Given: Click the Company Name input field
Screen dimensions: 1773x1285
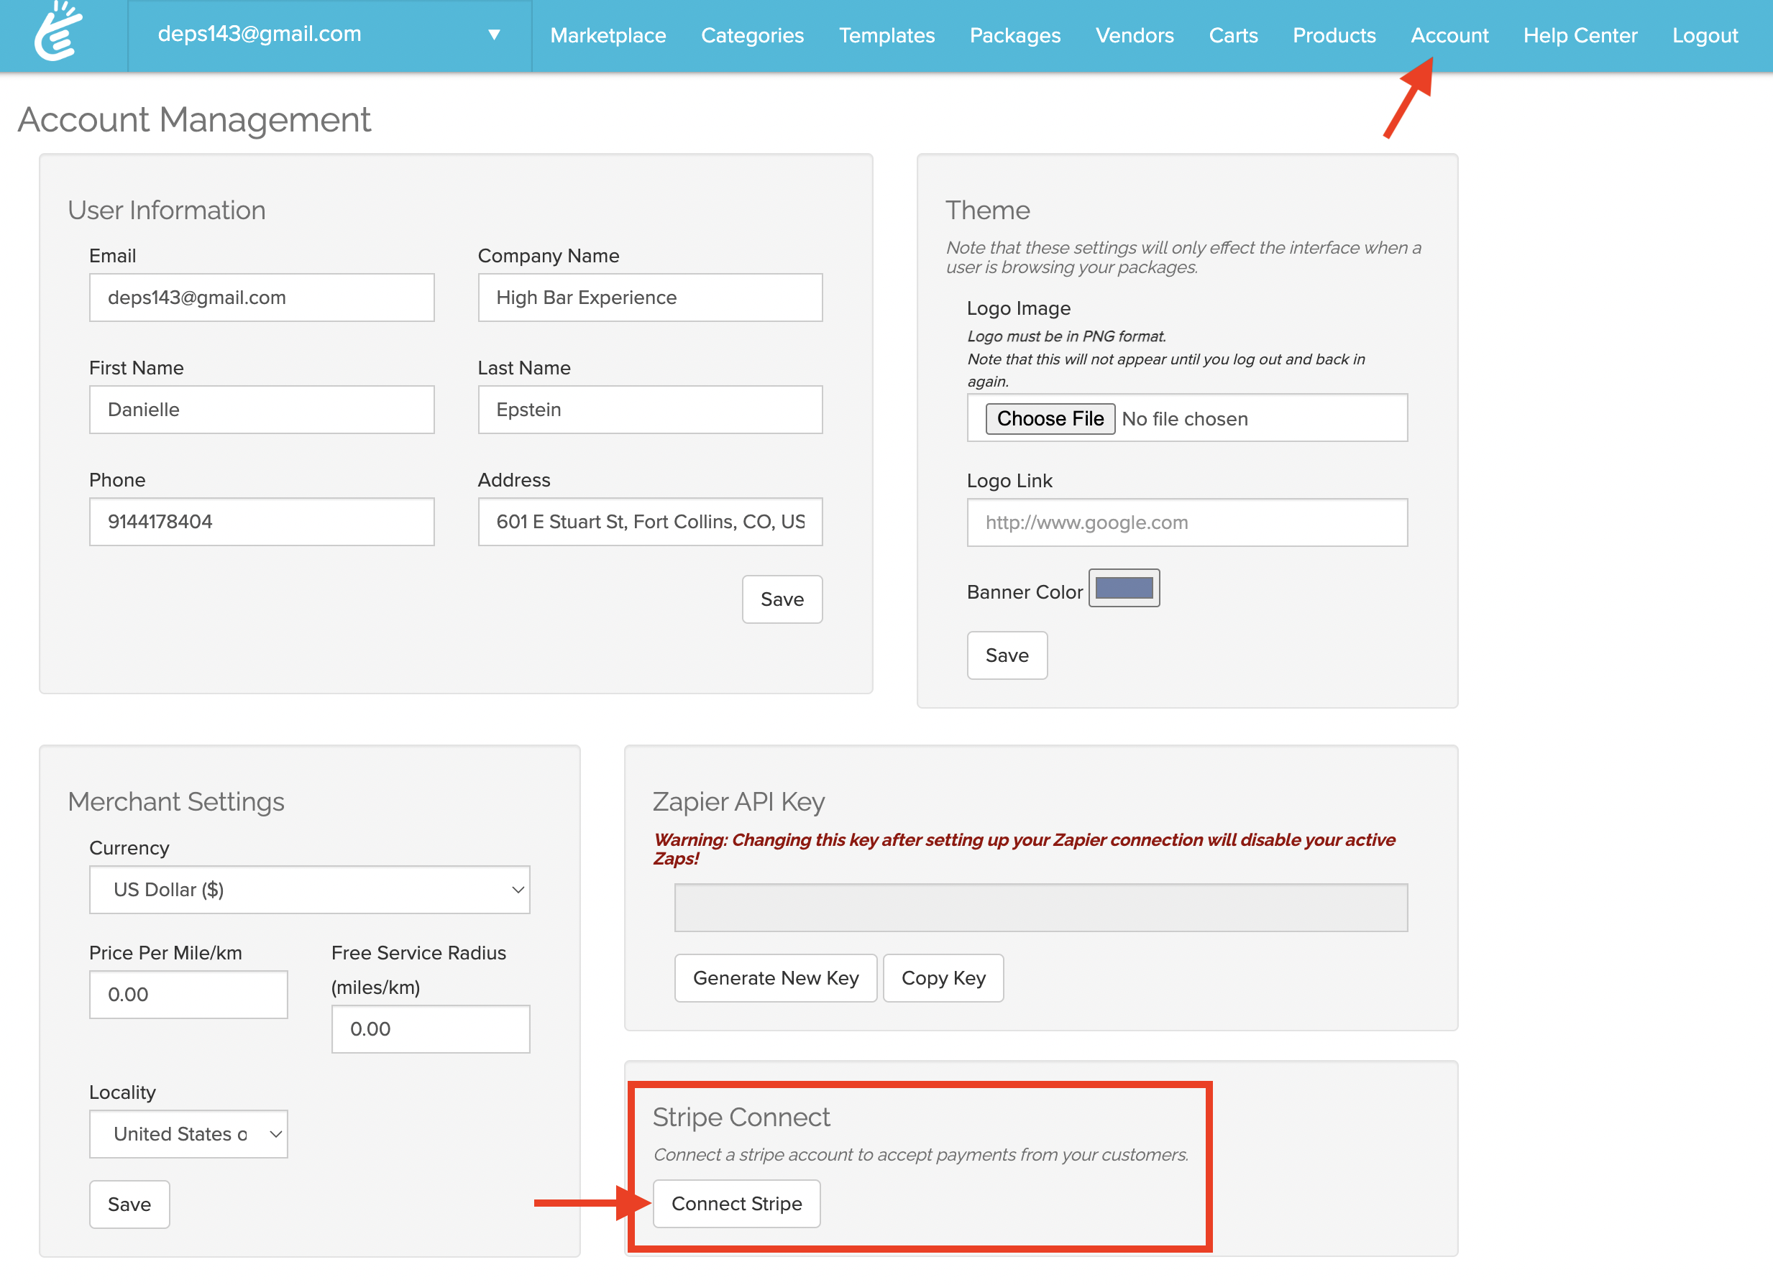Looking at the screenshot, I should 650,298.
